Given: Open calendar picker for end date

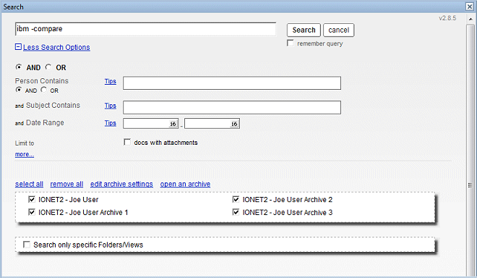Looking at the screenshot, I should 234,124.
